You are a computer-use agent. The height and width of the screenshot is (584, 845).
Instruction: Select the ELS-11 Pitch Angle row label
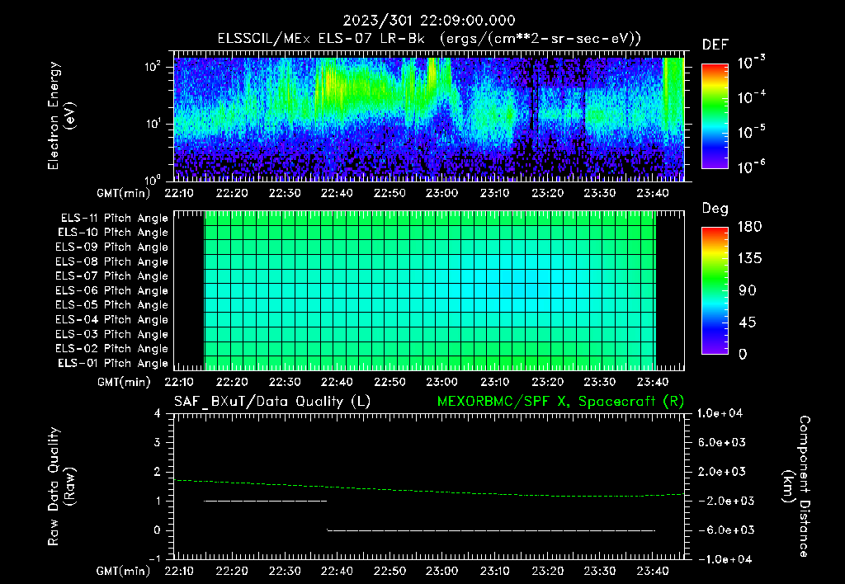pos(114,219)
